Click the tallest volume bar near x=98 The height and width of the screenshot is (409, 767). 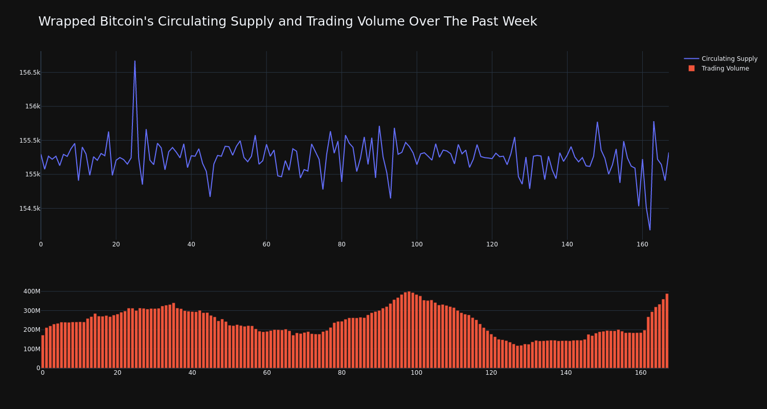(x=409, y=330)
